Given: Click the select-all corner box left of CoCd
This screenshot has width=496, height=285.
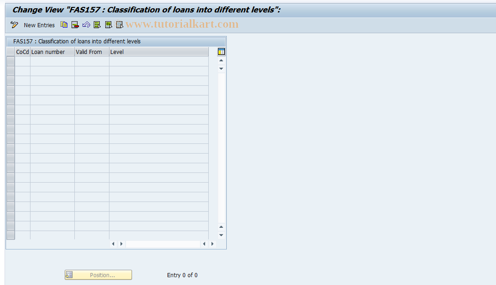Looking at the screenshot, I should [x=11, y=52].
